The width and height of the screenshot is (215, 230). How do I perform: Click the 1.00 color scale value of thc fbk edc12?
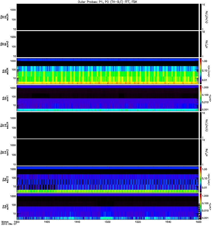pyautogui.click(x=205, y=169)
